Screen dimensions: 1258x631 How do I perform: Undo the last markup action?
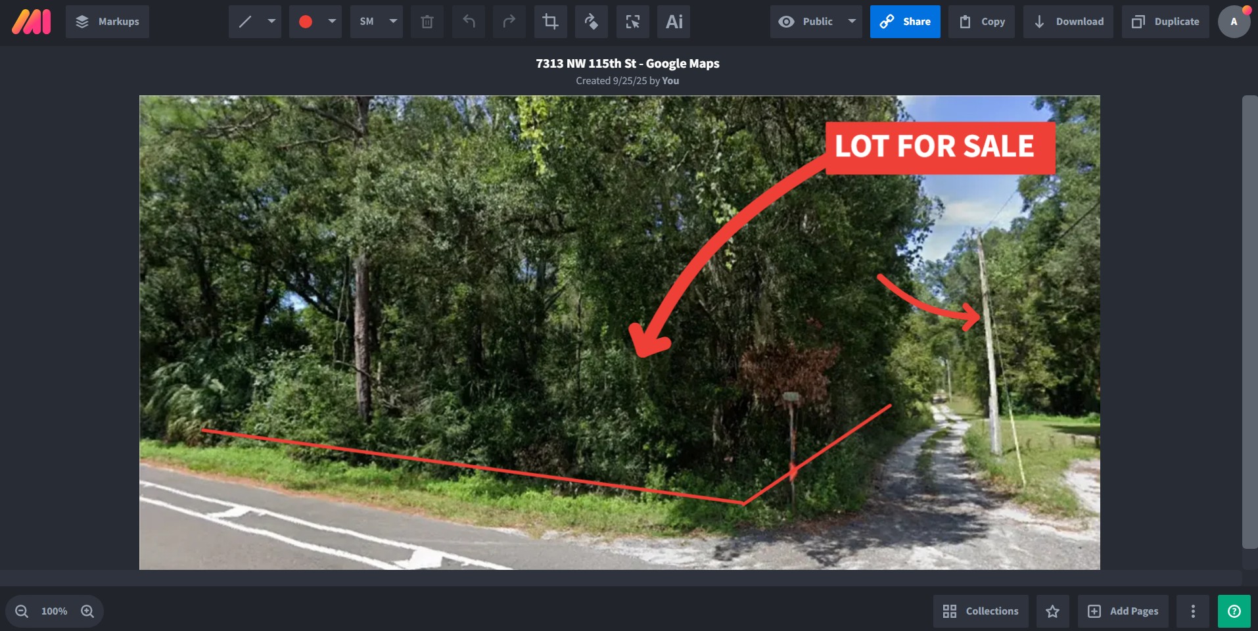(x=469, y=22)
